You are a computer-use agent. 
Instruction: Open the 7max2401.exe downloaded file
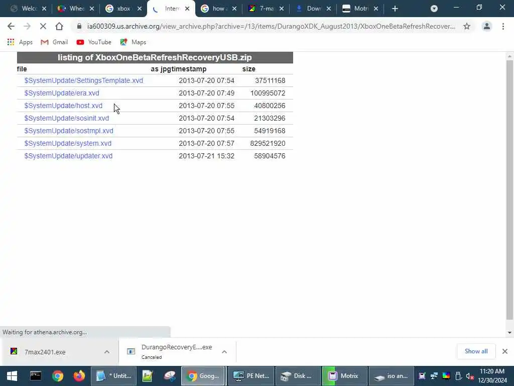[x=45, y=352]
